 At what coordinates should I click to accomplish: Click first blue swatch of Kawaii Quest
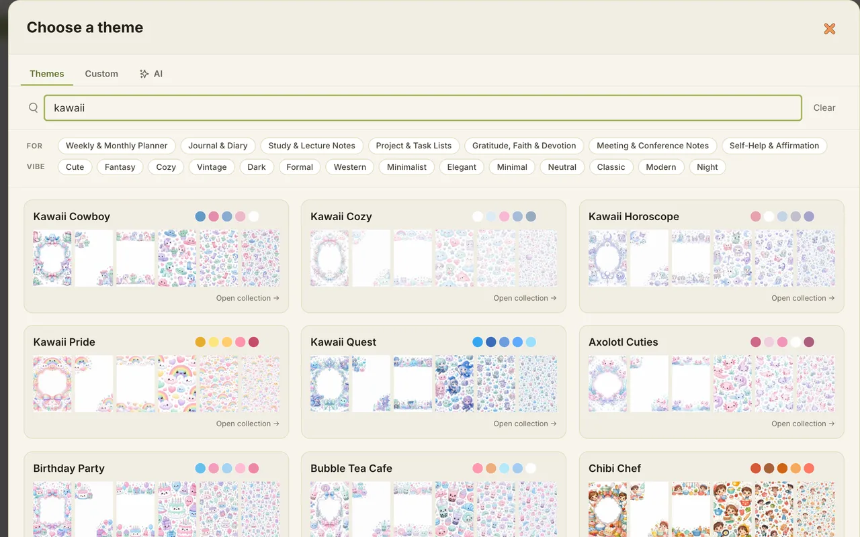pyautogui.click(x=478, y=342)
